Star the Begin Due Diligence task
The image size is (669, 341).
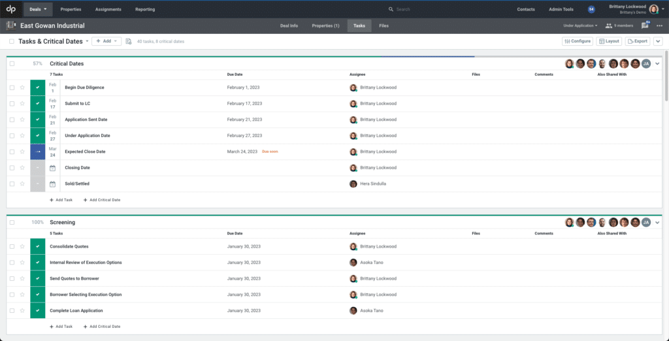coord(22,88)
